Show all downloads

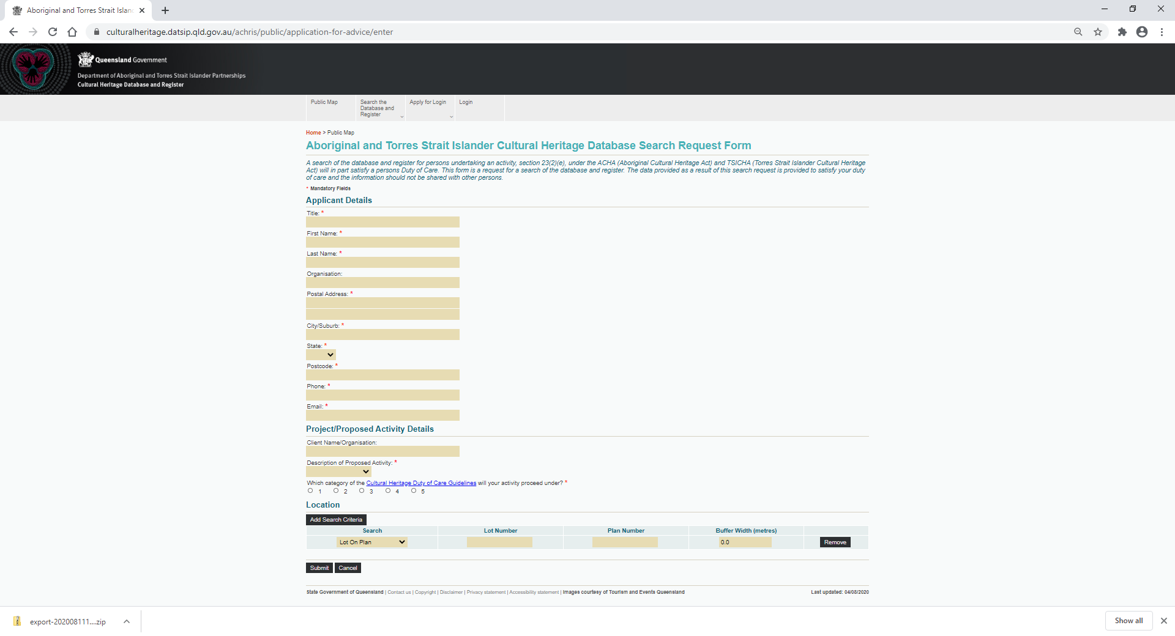point(1128,621)
